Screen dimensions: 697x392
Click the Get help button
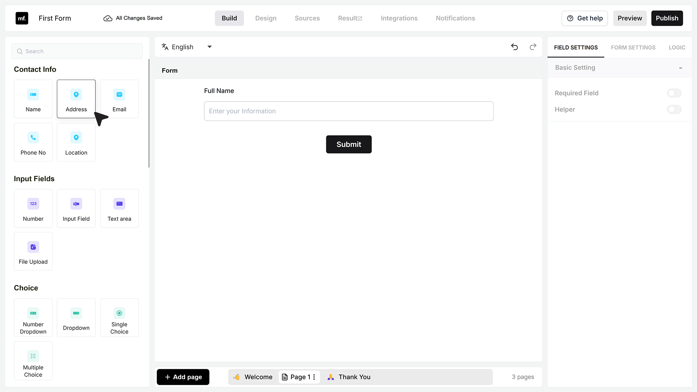coord(585,18)
